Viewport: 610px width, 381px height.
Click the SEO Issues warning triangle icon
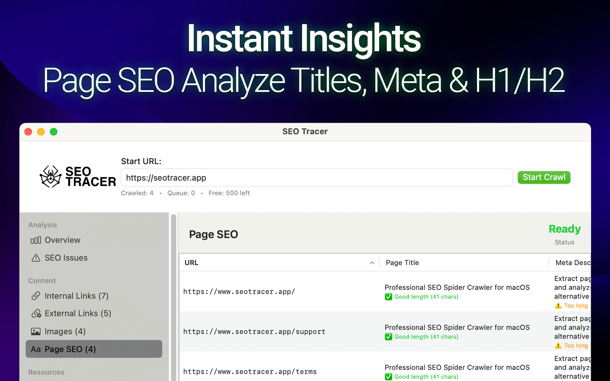pos(36,258)
